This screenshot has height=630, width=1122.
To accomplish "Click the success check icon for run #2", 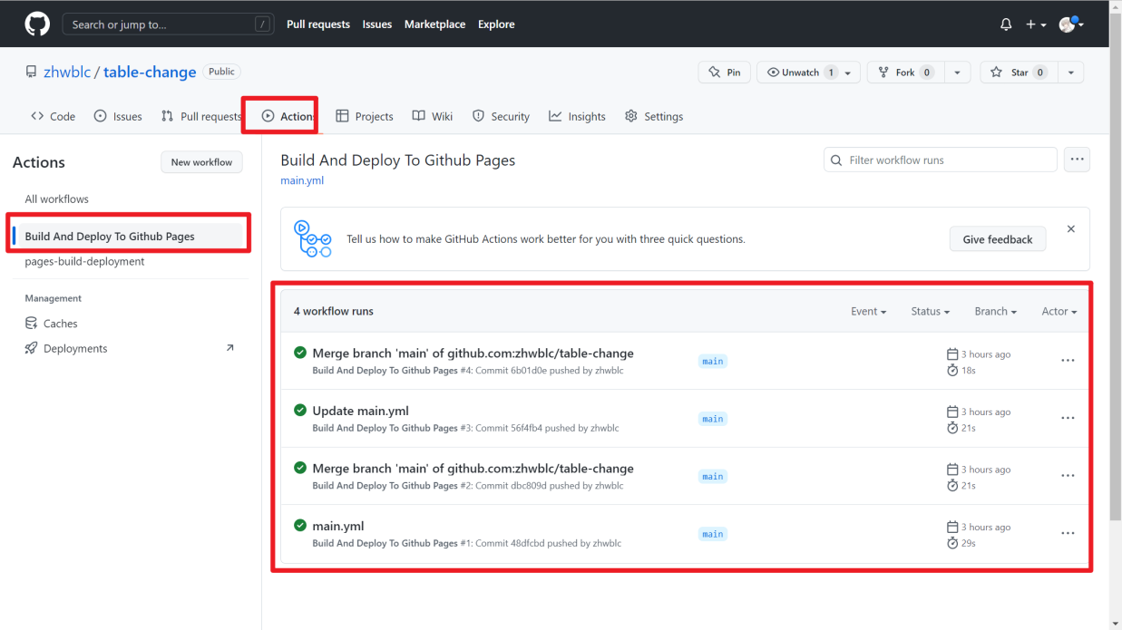I will pos(300,468).
